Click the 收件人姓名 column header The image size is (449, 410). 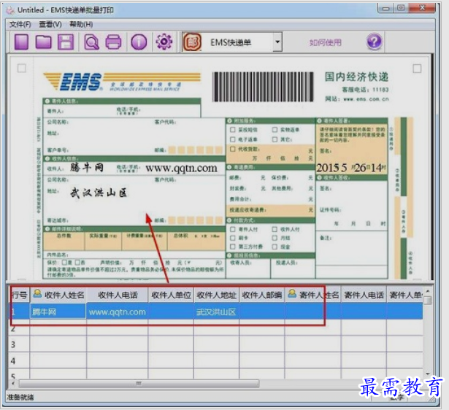coord(58,295)
